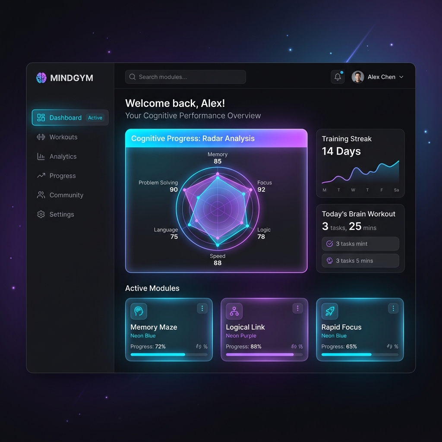This screenshot has width=442, height=442.
Task: Open notifications bell
Action: point(338,77)
